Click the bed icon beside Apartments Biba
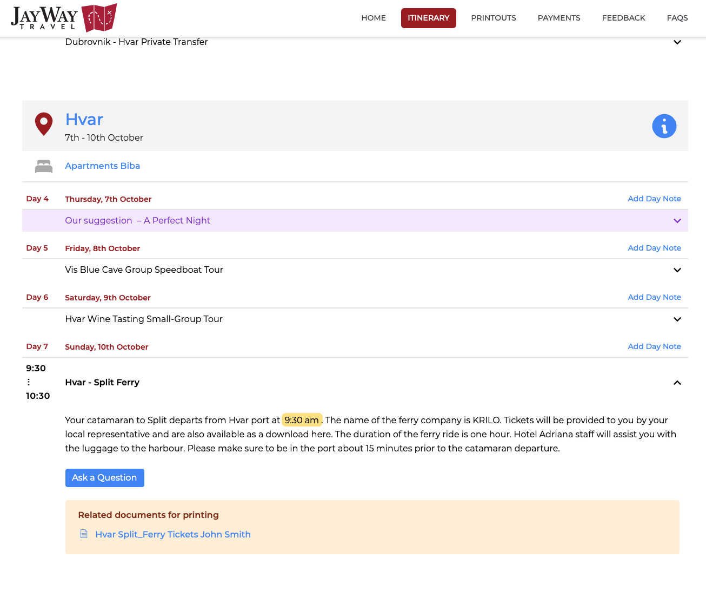Viewport: 706px width, 597px height. 44,166
